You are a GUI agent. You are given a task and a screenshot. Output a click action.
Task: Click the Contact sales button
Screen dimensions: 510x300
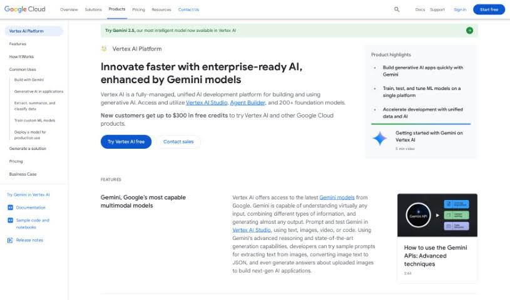(x=178, y=142)
